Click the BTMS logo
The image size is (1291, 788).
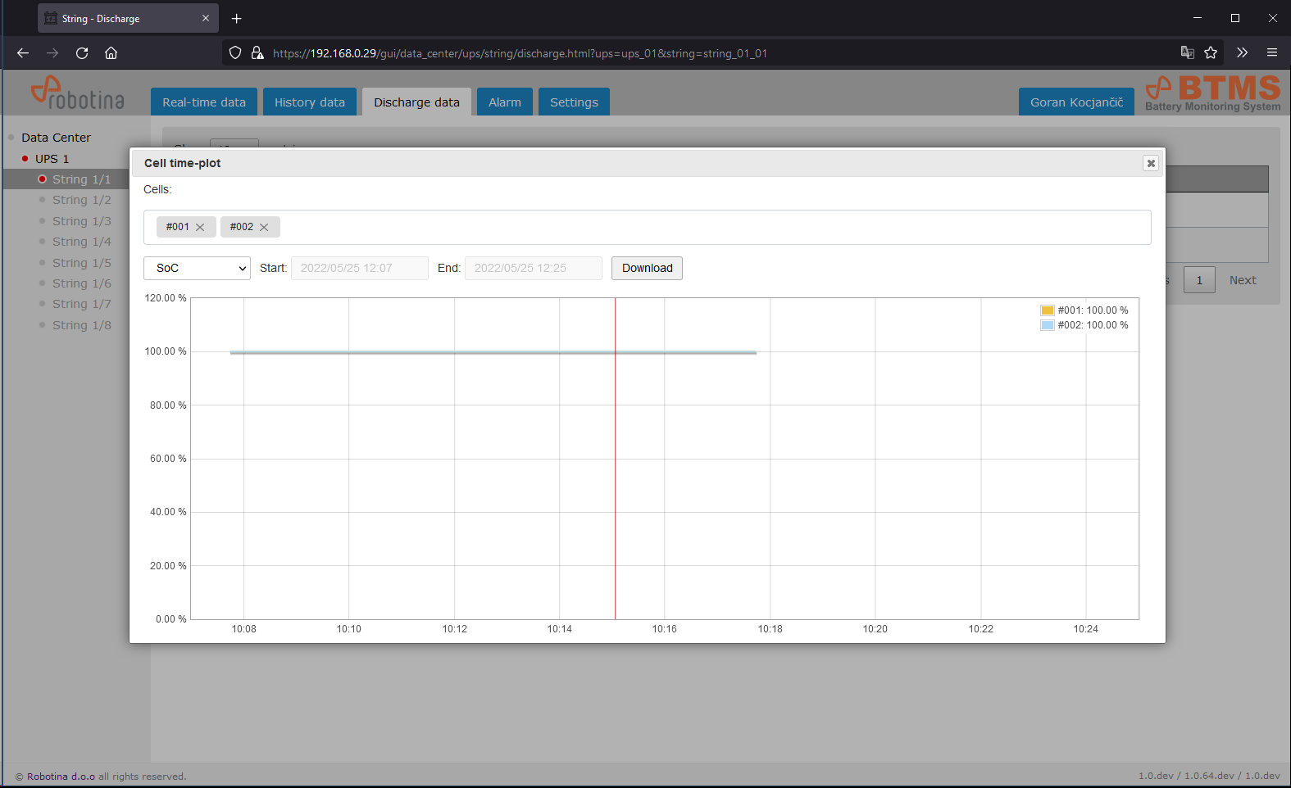(x=1213, y=93)
